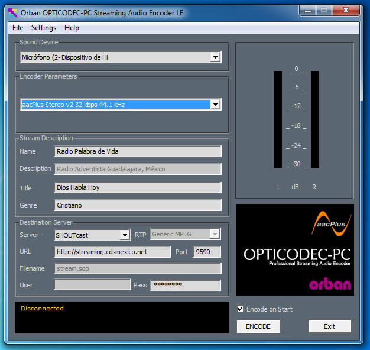Toggle the Encode on Start checkbox
Image resolution: width=370 pixels, height=350 pixels.
[x=240, y=309]
